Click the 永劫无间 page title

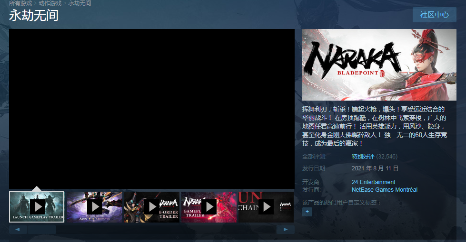point(34,15)
